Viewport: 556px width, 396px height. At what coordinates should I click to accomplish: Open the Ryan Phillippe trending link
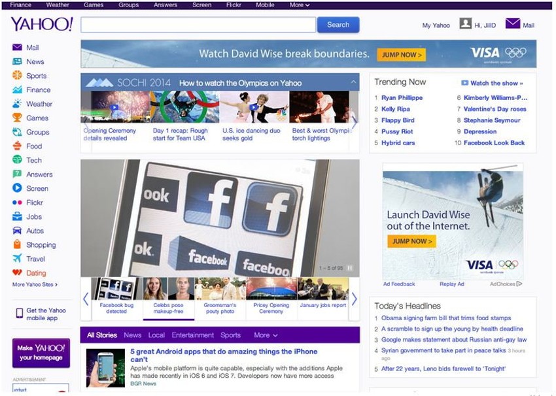point(402,98)
